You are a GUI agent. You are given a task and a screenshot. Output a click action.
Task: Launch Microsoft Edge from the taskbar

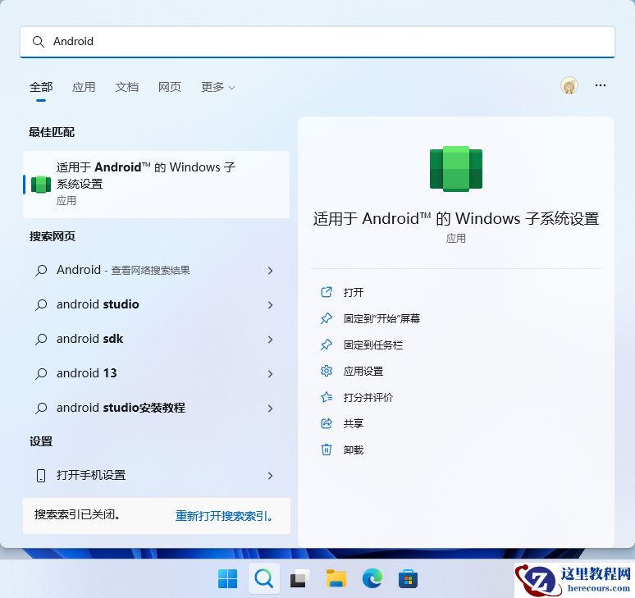372,578
